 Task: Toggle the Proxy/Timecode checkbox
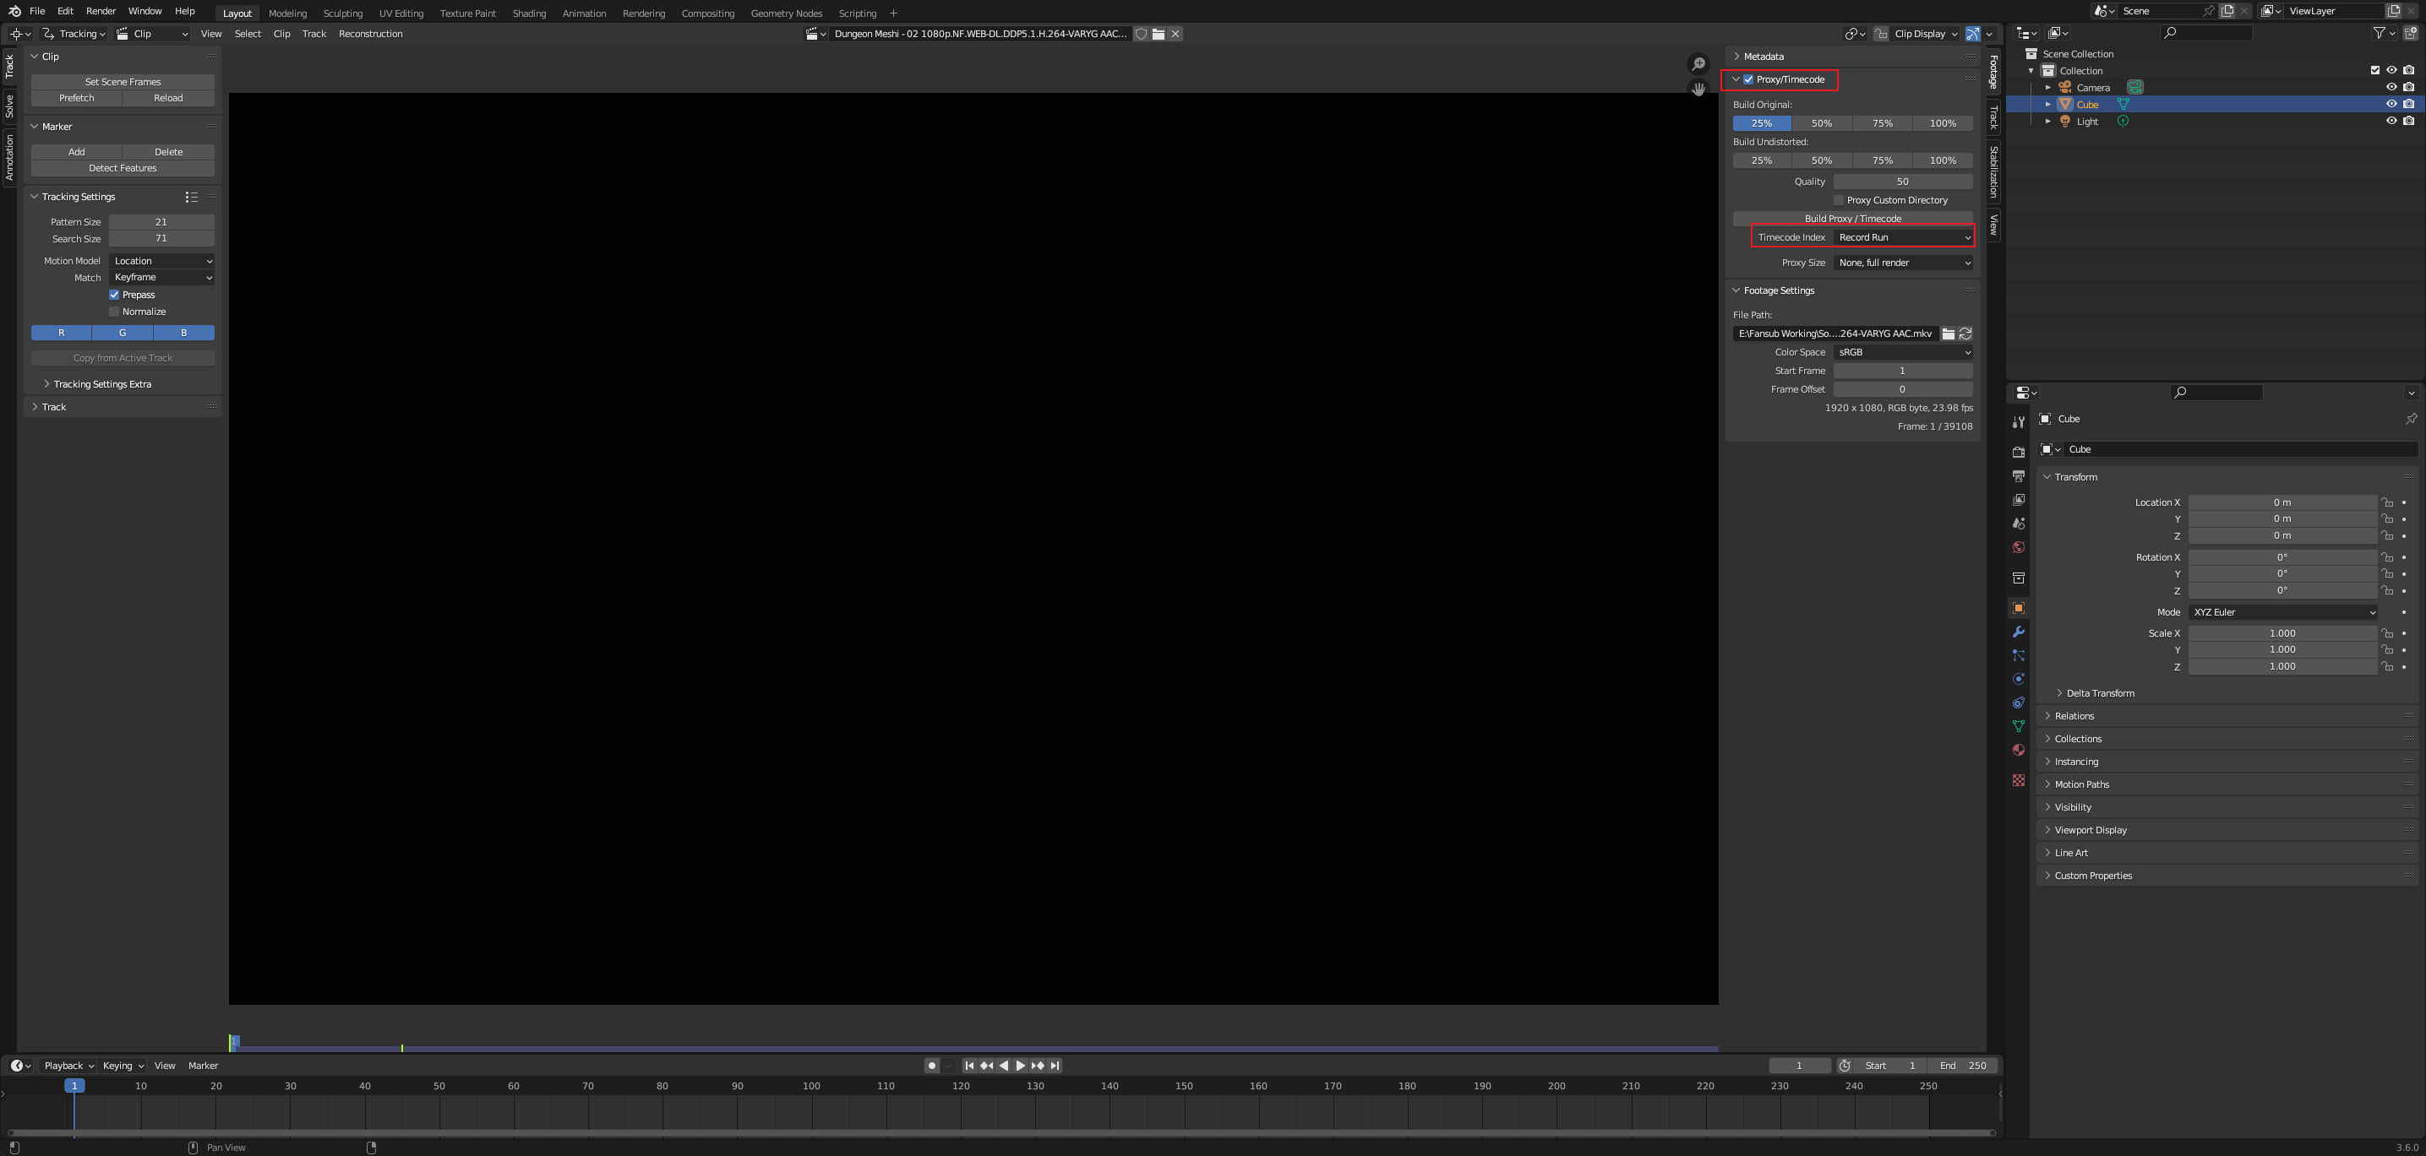(1749, 80)
